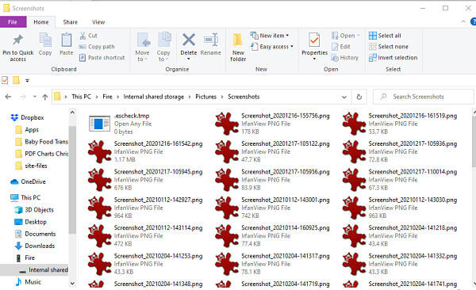
Task: Click Properties icon in Quick Access Toolbar
Action: coord(5,80)
